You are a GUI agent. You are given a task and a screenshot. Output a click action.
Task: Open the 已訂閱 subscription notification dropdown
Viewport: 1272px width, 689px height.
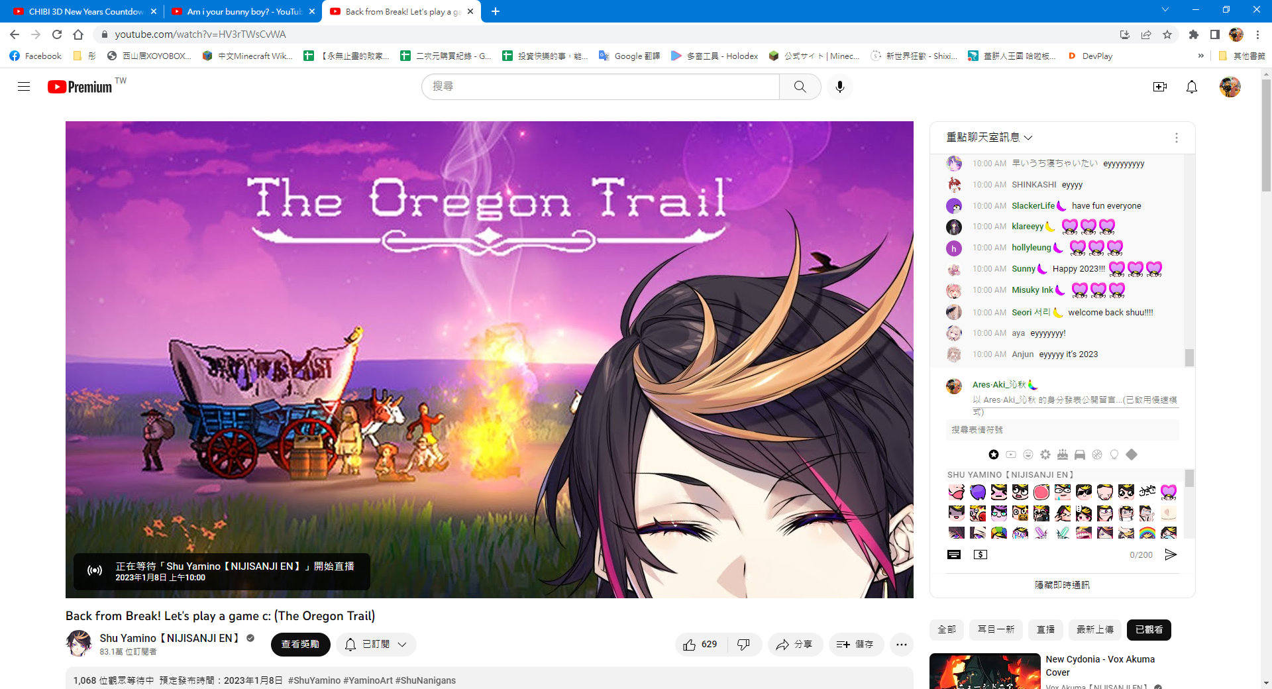376,645
